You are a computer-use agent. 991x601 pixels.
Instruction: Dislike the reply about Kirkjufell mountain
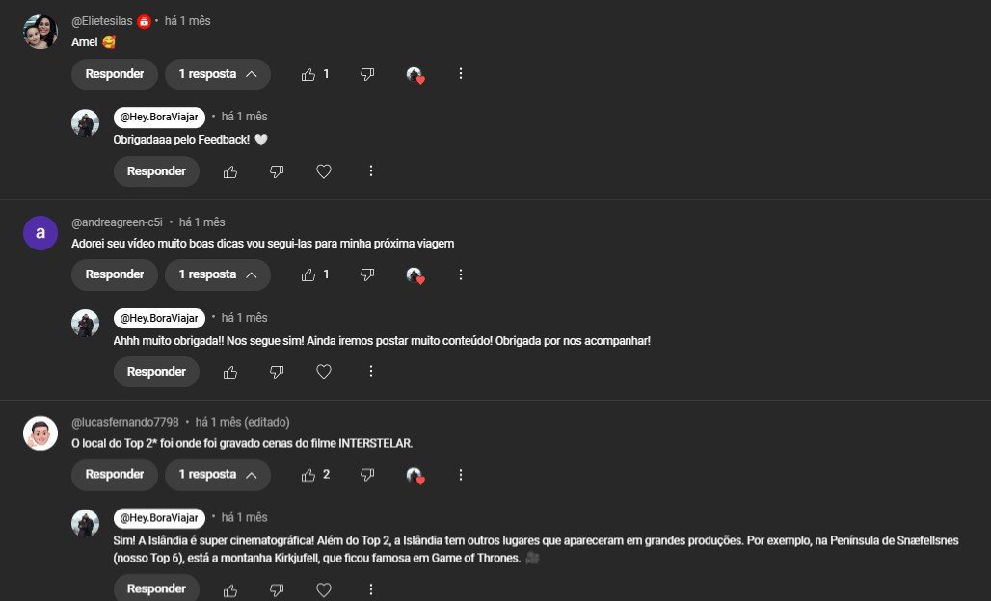pyautogui.click(x=277, y=589)
